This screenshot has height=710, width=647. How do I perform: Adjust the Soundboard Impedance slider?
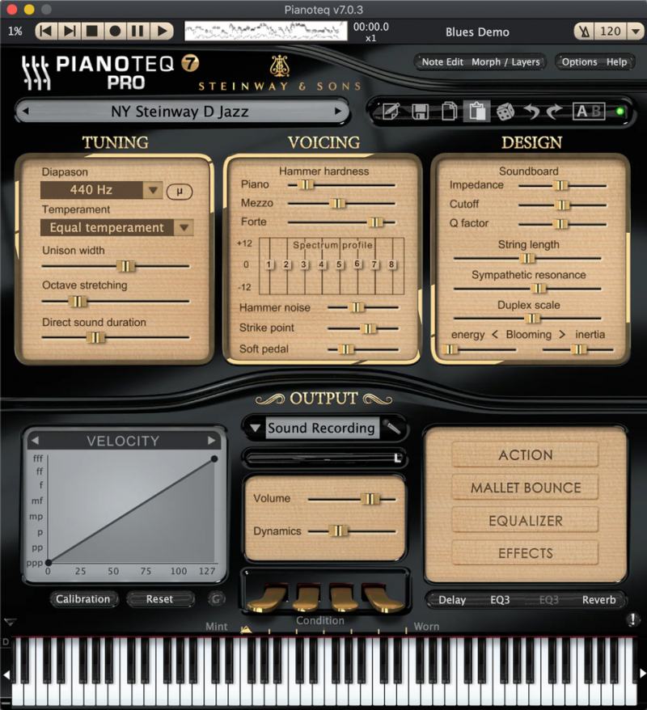pyautogui.click(x=560, y=185)
